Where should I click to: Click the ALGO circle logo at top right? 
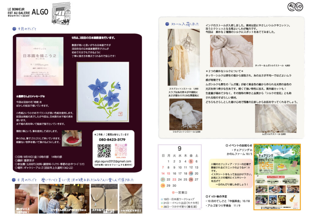coord(295,7)
